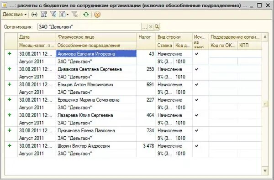The image size is (274, 180).
Task: Click the ellipsis select button in Организация field
Action: (x=144, y=27)
